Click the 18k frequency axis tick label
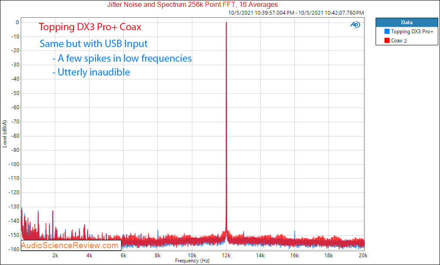 [328, 256]
